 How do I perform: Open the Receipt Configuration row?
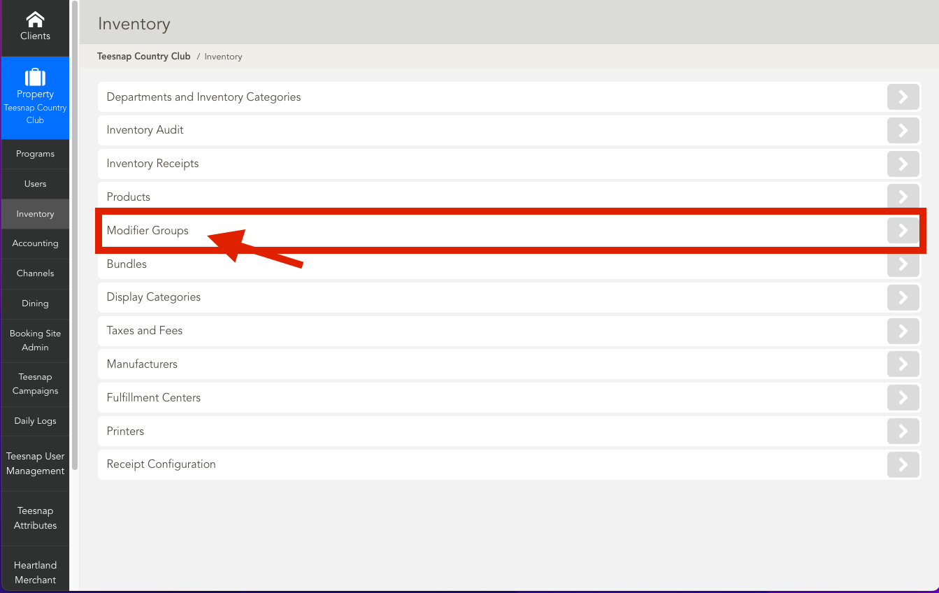[x=509, y=464]
